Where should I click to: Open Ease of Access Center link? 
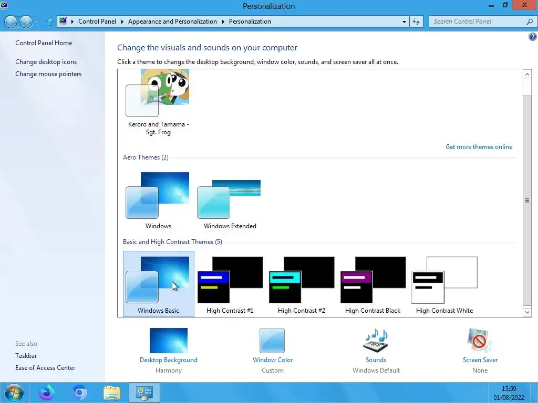coord(45,368)
